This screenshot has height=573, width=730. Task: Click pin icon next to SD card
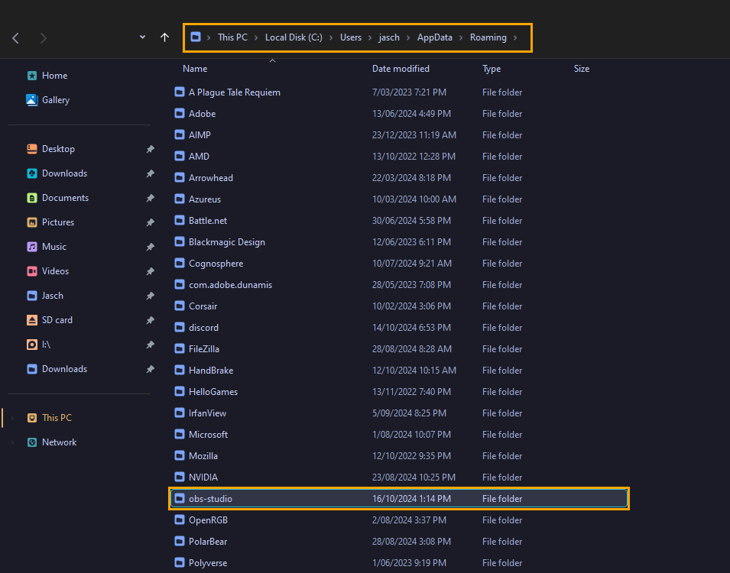(150, 320)
